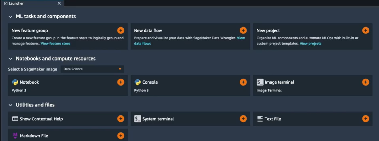Create a Markdown File using plus icon
Viewport: 379px width, 141px height.
point(120,136)
